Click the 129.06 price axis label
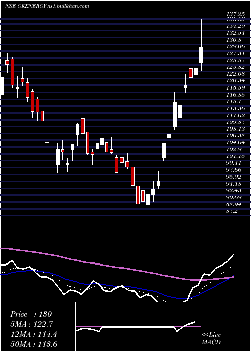The image size is (251, 352). (x=236, y=47)
